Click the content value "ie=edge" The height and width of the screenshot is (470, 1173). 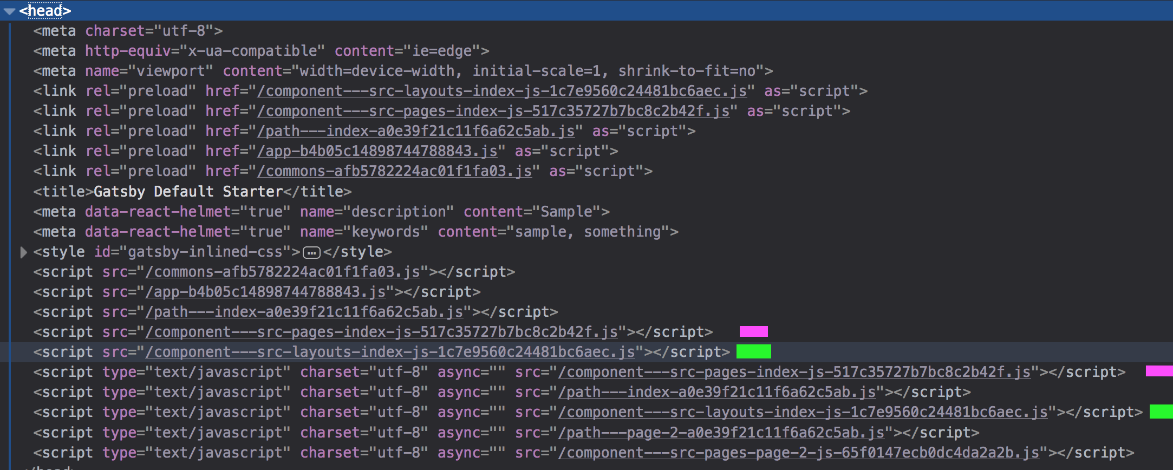tap(442, 51)
